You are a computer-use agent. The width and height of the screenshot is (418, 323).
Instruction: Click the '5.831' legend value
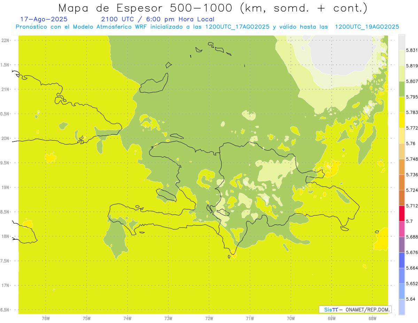point(412,50)
